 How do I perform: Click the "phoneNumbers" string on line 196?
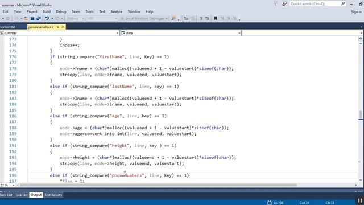click(x=127, y=175)
